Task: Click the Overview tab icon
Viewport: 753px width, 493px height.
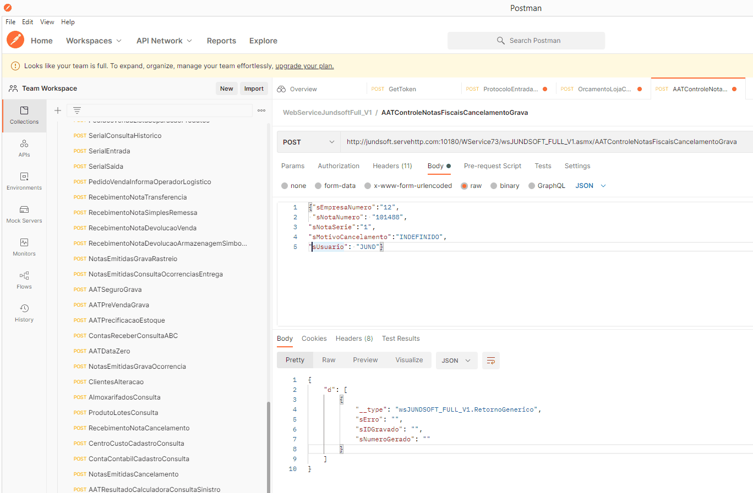Action: (281, 89)
